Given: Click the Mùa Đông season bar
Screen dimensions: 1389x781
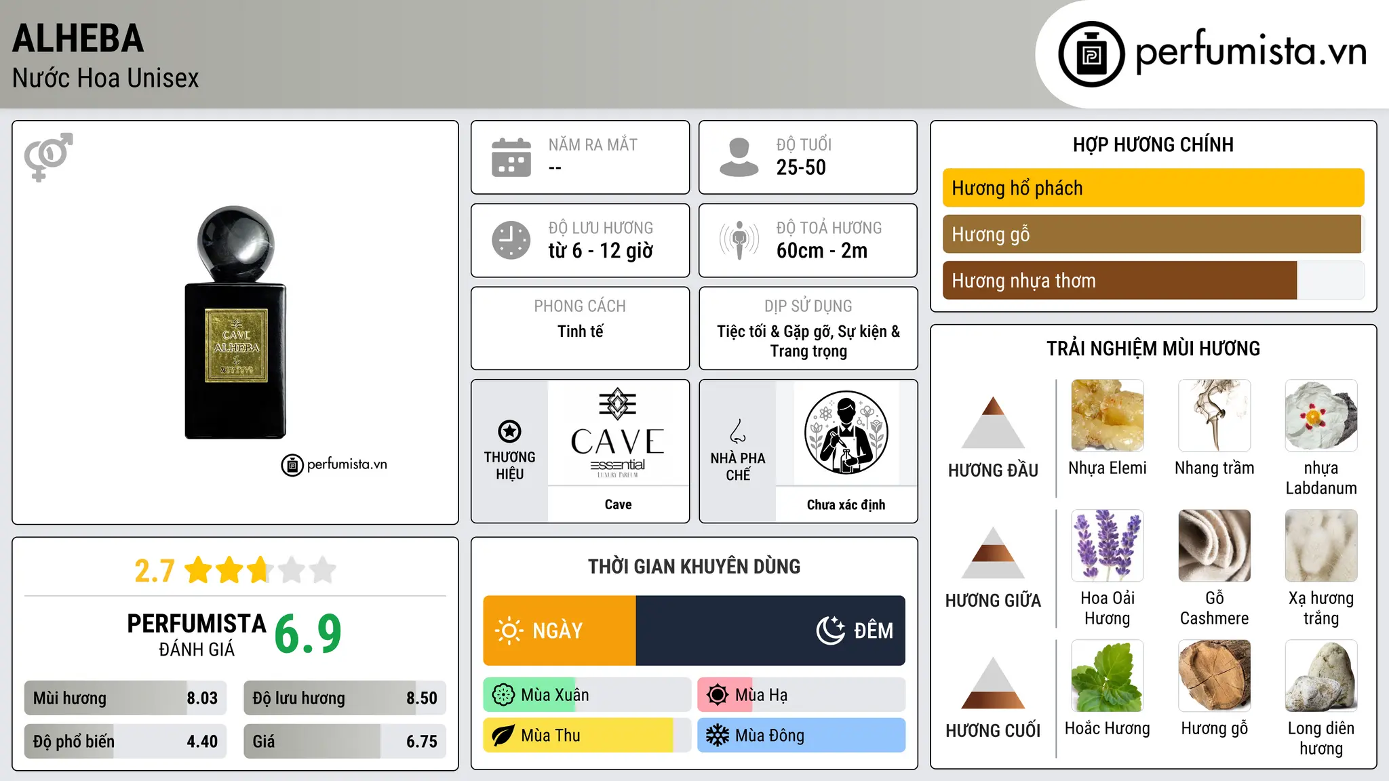Looking at the screenshot, I should 802,736.
